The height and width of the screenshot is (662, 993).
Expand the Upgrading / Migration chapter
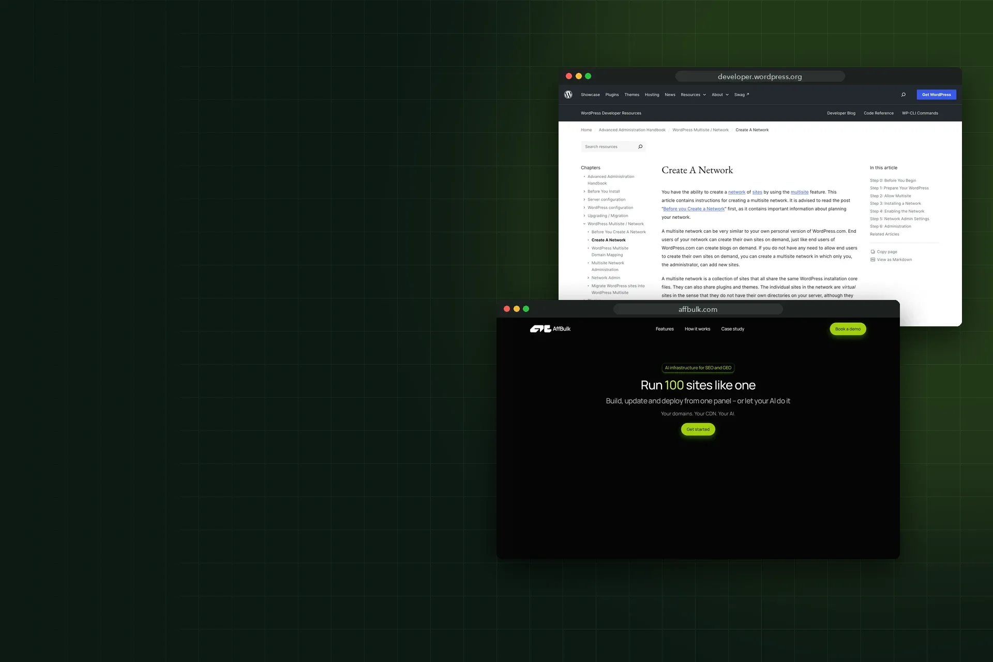click(584, 216)
